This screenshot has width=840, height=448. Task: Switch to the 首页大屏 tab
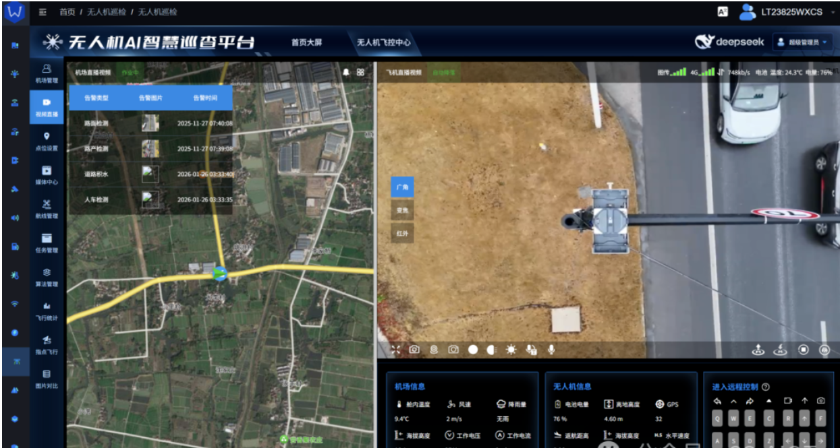(x=306, y=42)
